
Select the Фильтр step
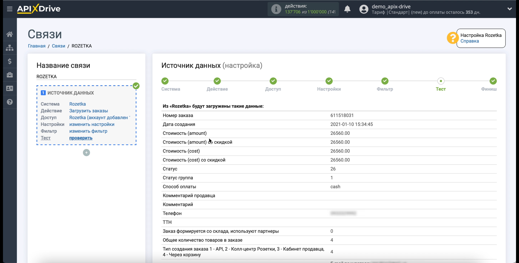coord(385,89)
